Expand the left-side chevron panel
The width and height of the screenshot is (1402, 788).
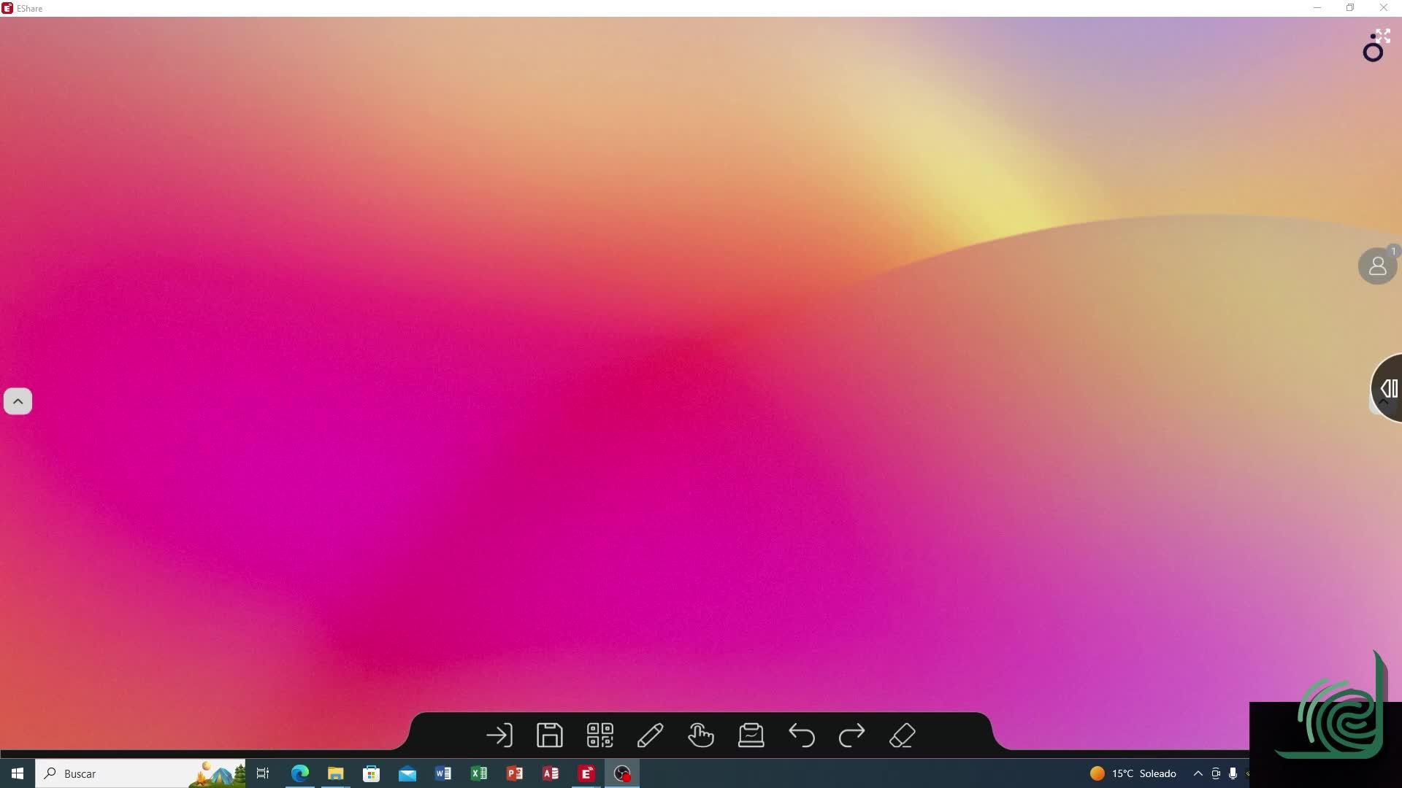(18, 401)
